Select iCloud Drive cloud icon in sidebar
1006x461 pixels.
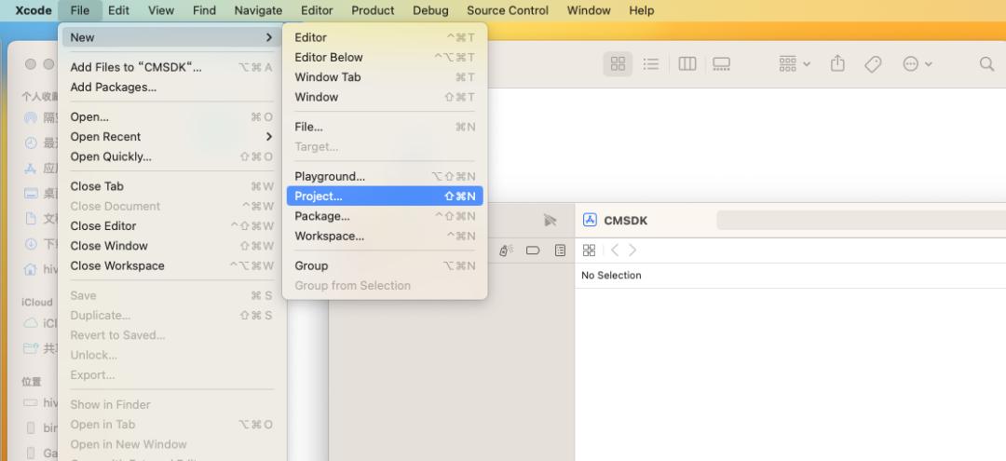pyautogui.click(x=31, y=323)
